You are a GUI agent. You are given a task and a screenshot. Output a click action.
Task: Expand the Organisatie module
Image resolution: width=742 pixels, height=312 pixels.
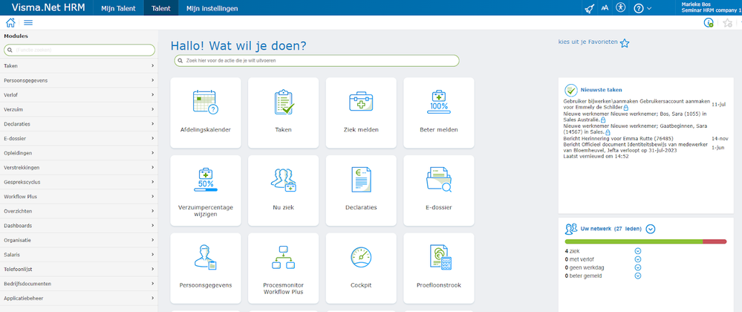click(x=79, y=240)
